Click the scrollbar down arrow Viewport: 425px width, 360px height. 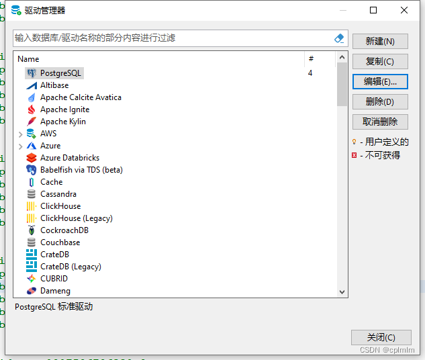click(342, 292)
